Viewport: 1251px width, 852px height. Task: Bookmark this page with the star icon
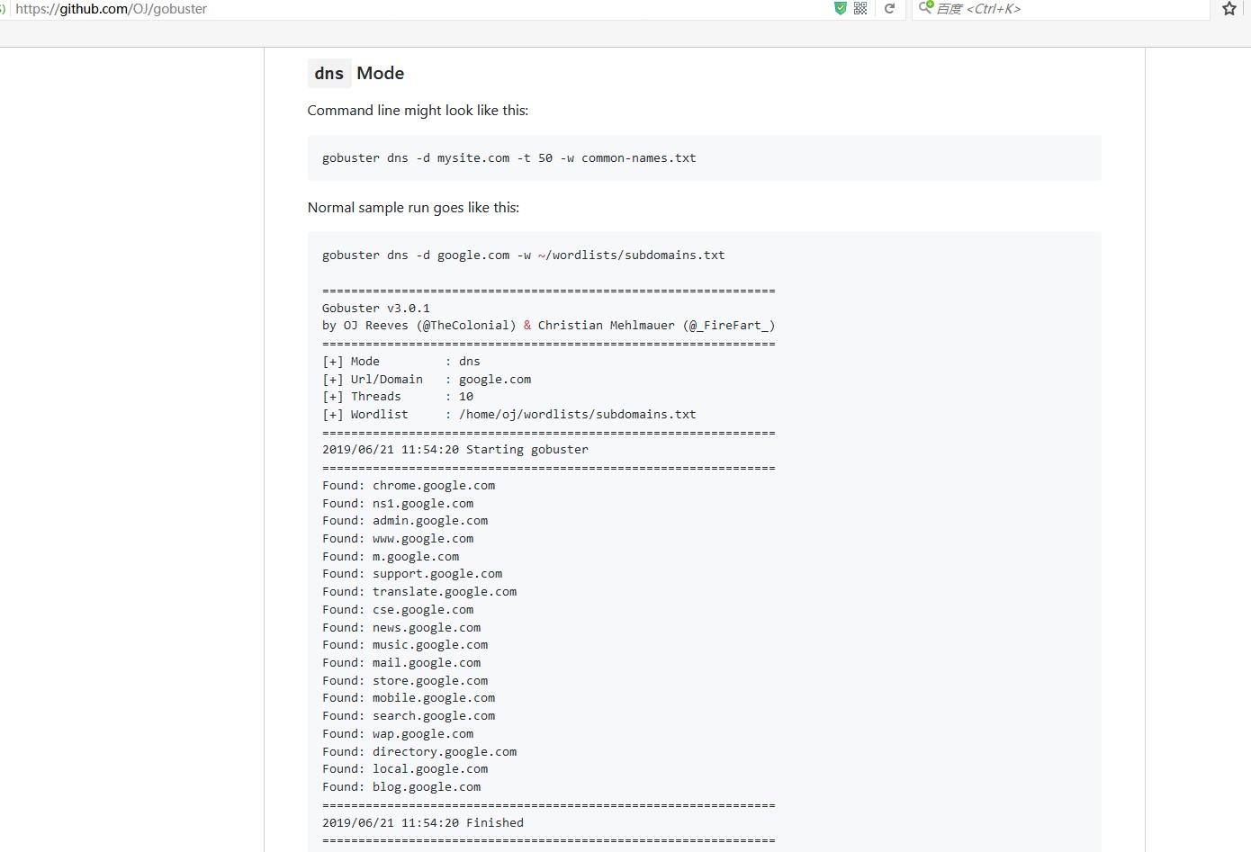[x=1229, y=8]
